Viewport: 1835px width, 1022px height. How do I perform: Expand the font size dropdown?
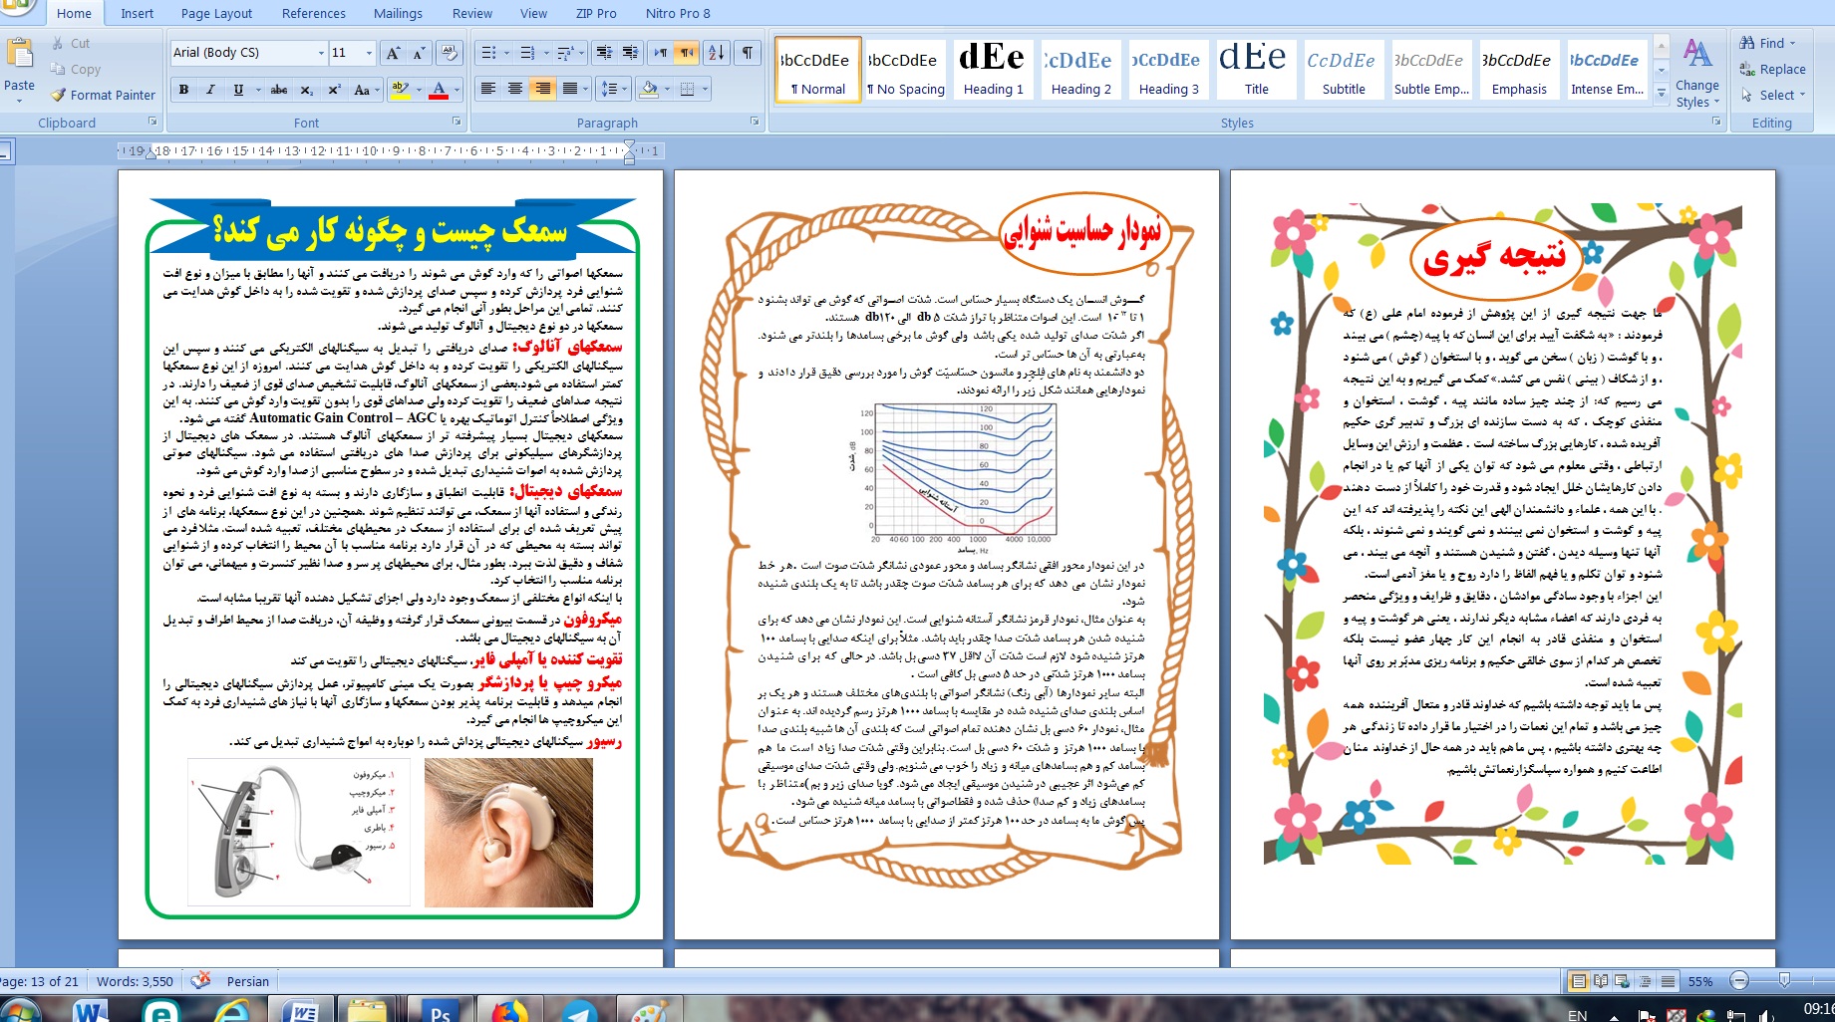[x=369, y=53]
